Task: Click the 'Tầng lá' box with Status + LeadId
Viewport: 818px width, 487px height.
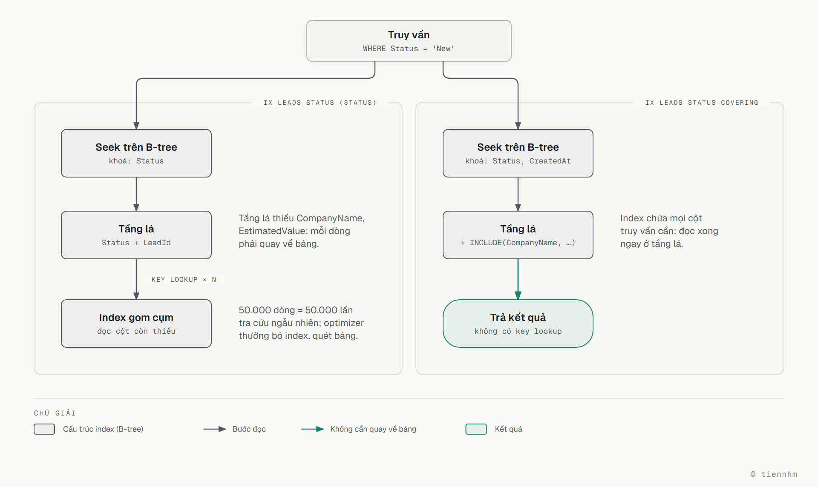Action: pos(136,235)
